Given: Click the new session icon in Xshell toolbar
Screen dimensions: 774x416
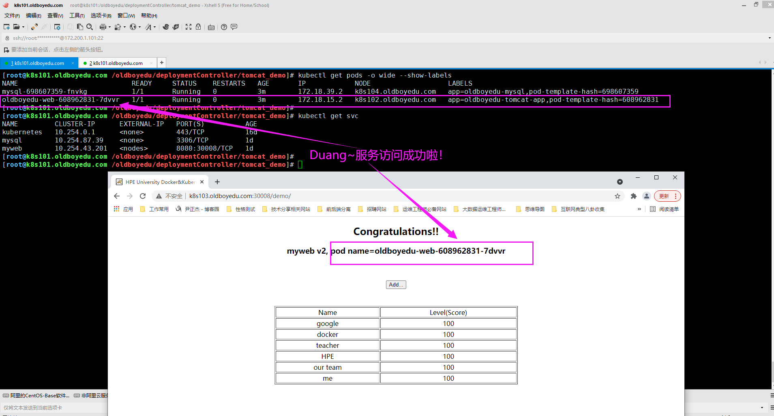Looking at the screenshot, I should 6,27.
